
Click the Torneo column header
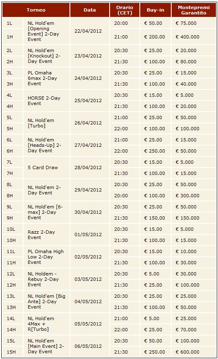tap(36, 10)
